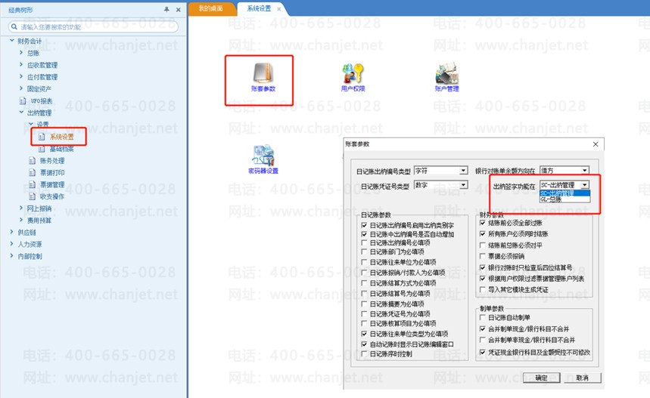The height and width of the screenshot is (398, 650).
Task: Close the 经典树形 sidebar panel
Action: [179, 10]
